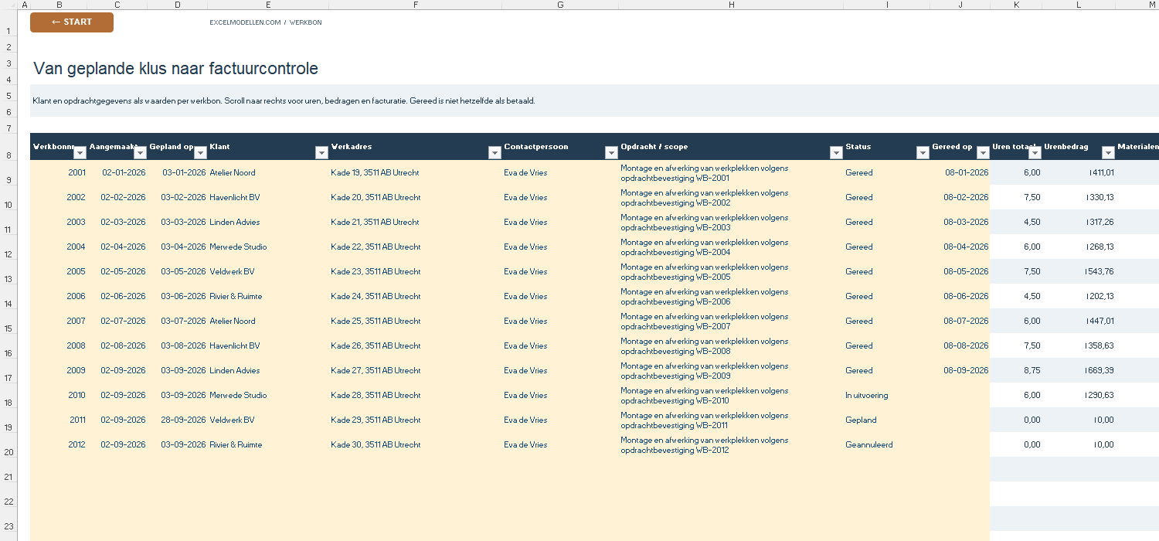Open the Uren totaal filter dropdown
Viewport: 1159px width, 541px height.
click(1034, 153)
